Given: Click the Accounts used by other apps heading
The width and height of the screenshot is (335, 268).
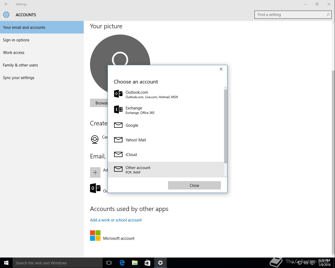Looking at the screenshot, I should (129, 209).
